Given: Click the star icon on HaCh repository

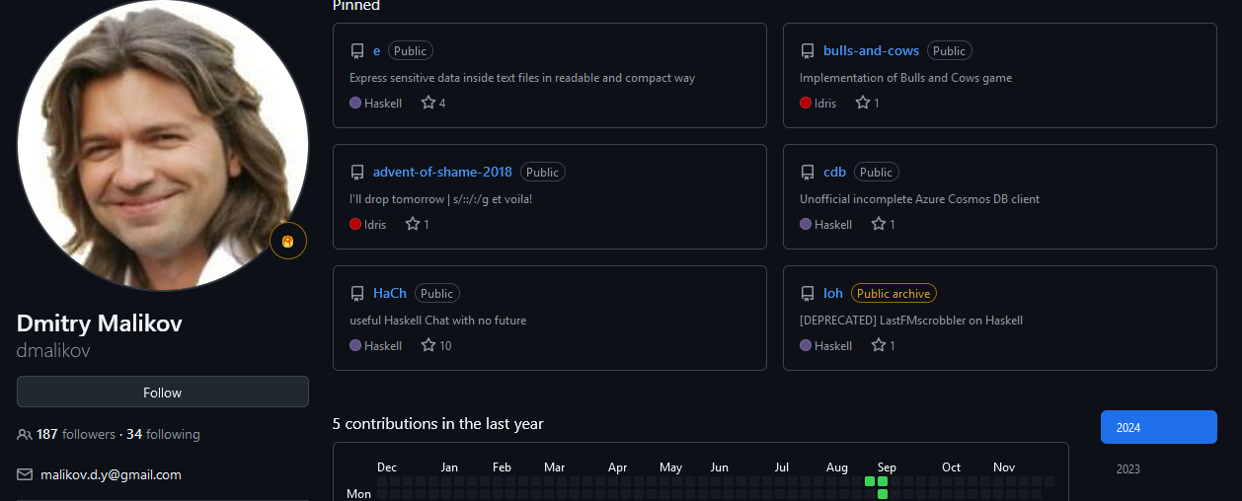Looking at the screenshot, I should tap(428, 345).
